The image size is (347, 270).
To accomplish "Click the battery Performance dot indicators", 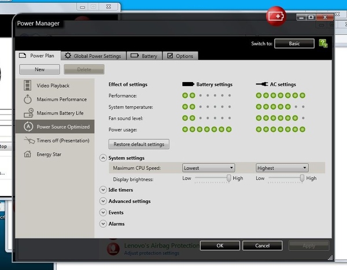I will coord(206,95).
